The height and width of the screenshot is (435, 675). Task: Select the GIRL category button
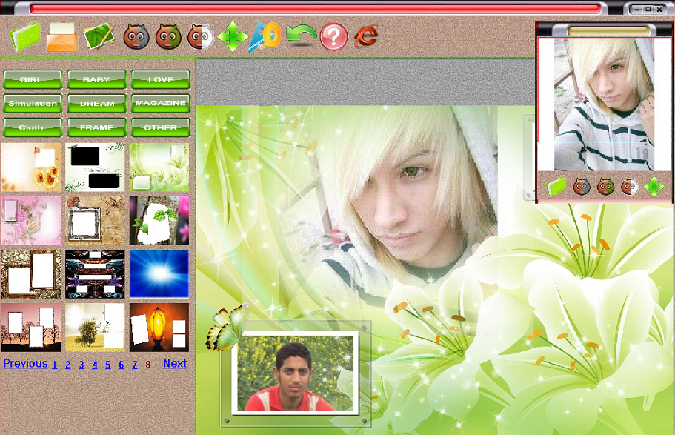tap(33, 80)
